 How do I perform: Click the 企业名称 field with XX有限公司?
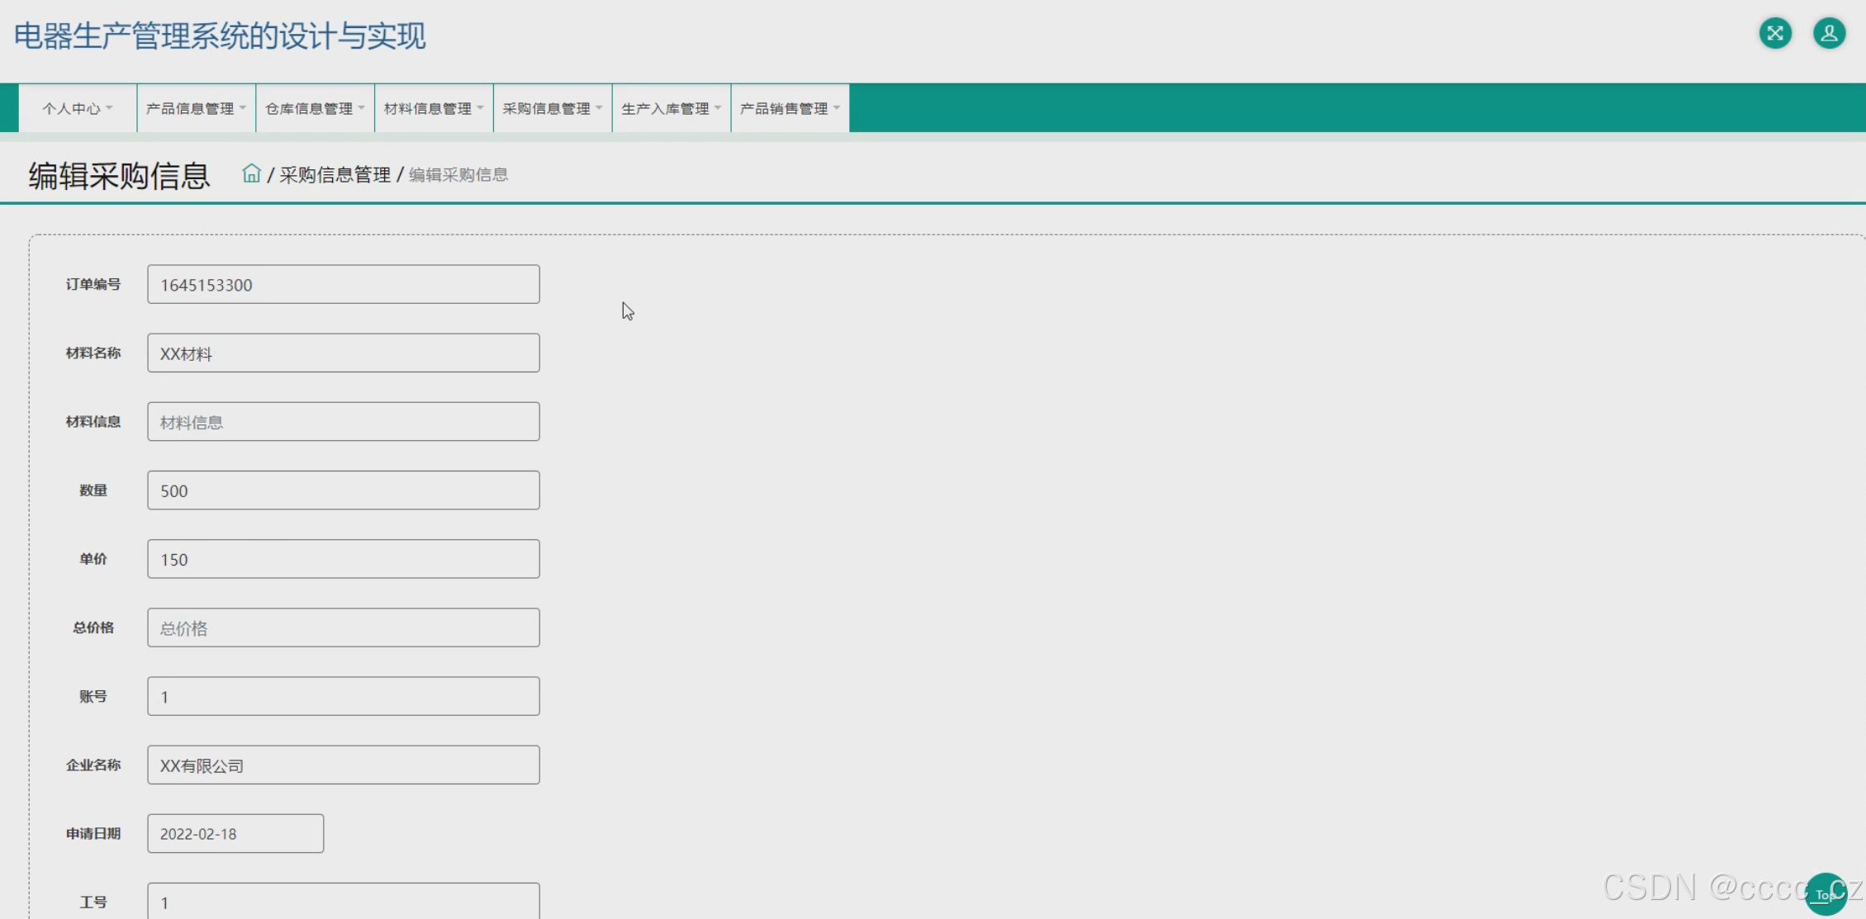pyautogui.click(x=343, y=765)
